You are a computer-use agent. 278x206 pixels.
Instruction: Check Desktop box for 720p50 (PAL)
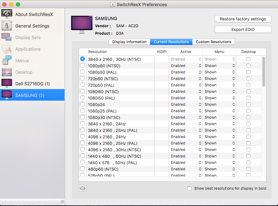[x=248, y=85]
